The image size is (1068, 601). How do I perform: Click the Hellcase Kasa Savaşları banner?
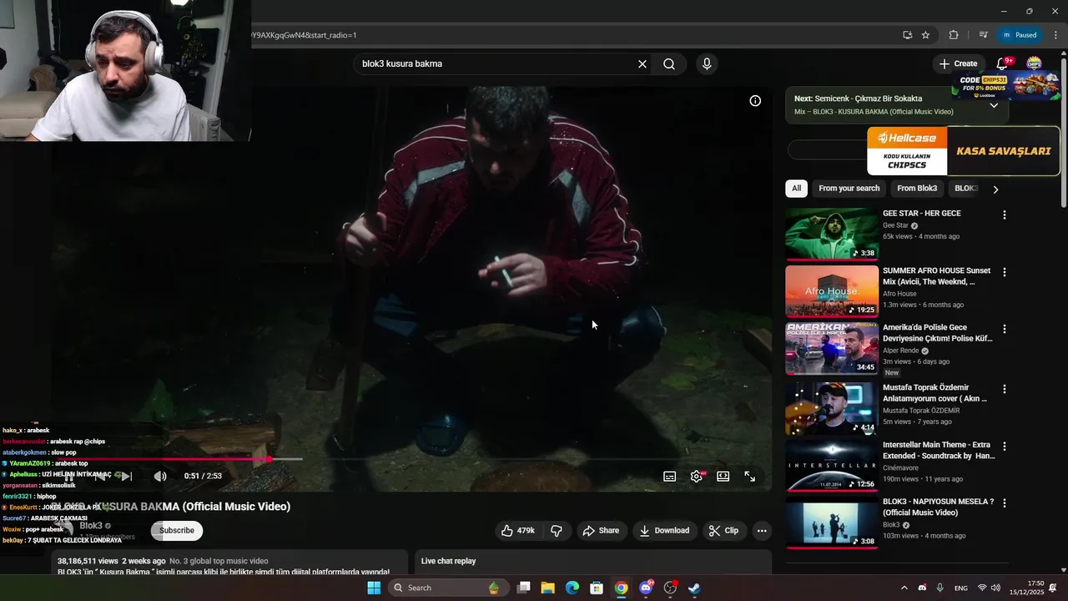(x=964, y=150)
